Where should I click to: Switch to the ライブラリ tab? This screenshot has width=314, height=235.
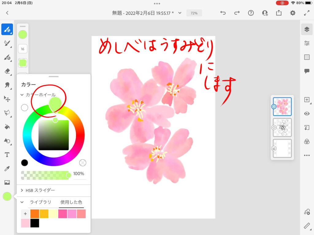tap(40, 202)
